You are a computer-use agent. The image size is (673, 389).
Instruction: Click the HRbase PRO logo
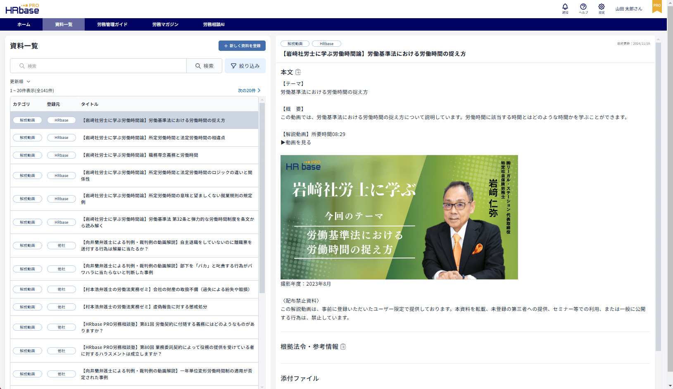pyautogui.click(x=22, y=9)
